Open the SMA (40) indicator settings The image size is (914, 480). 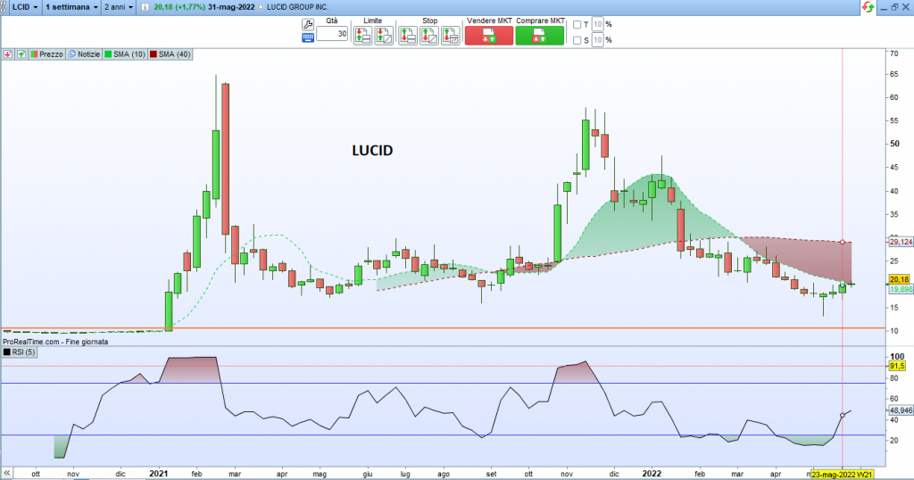tap(170, 54)
